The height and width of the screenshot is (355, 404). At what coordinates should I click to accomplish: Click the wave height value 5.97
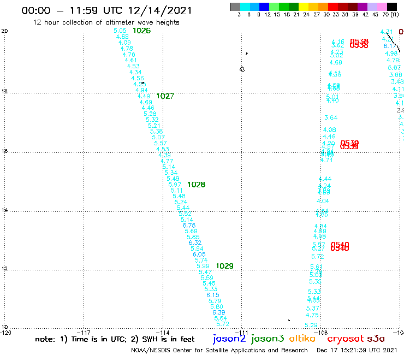coord(175,185)
